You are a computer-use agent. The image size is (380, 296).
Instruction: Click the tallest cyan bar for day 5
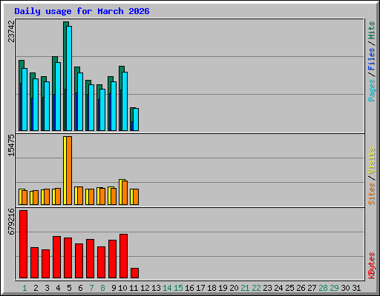69,78
